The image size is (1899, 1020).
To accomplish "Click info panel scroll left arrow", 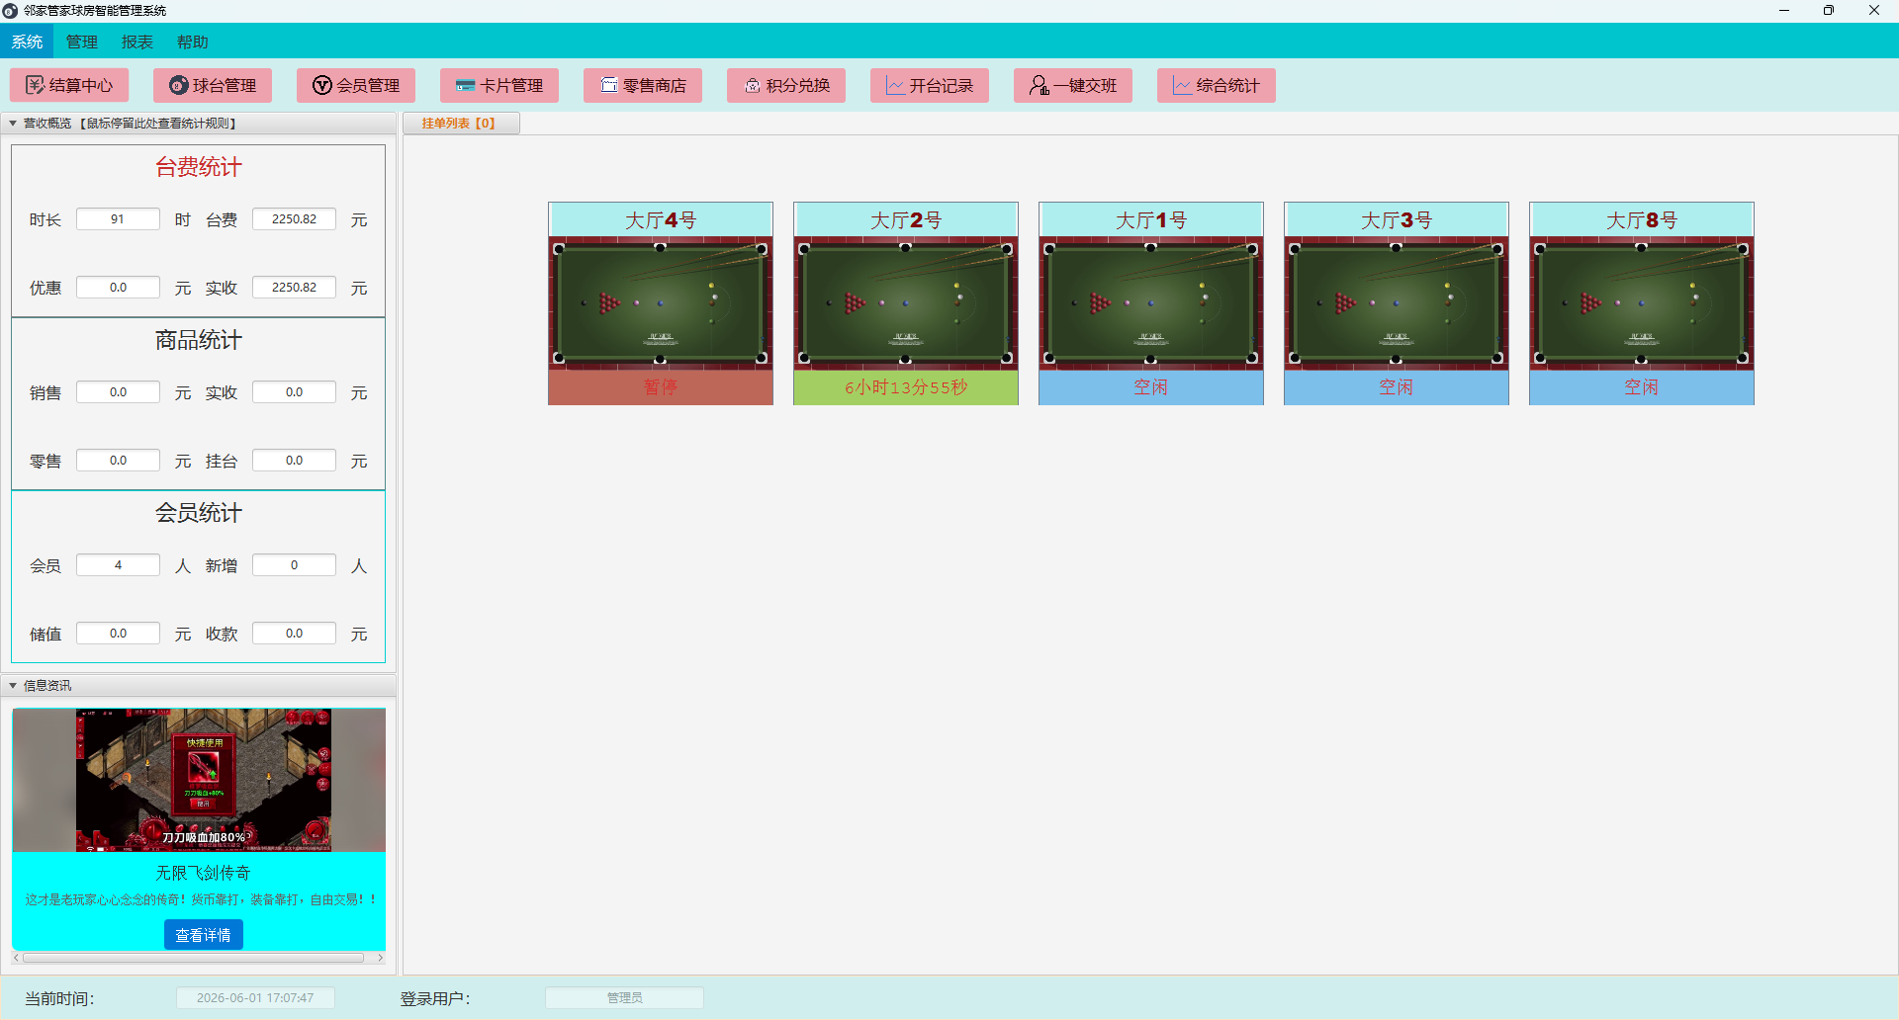I will click(16, 958).
